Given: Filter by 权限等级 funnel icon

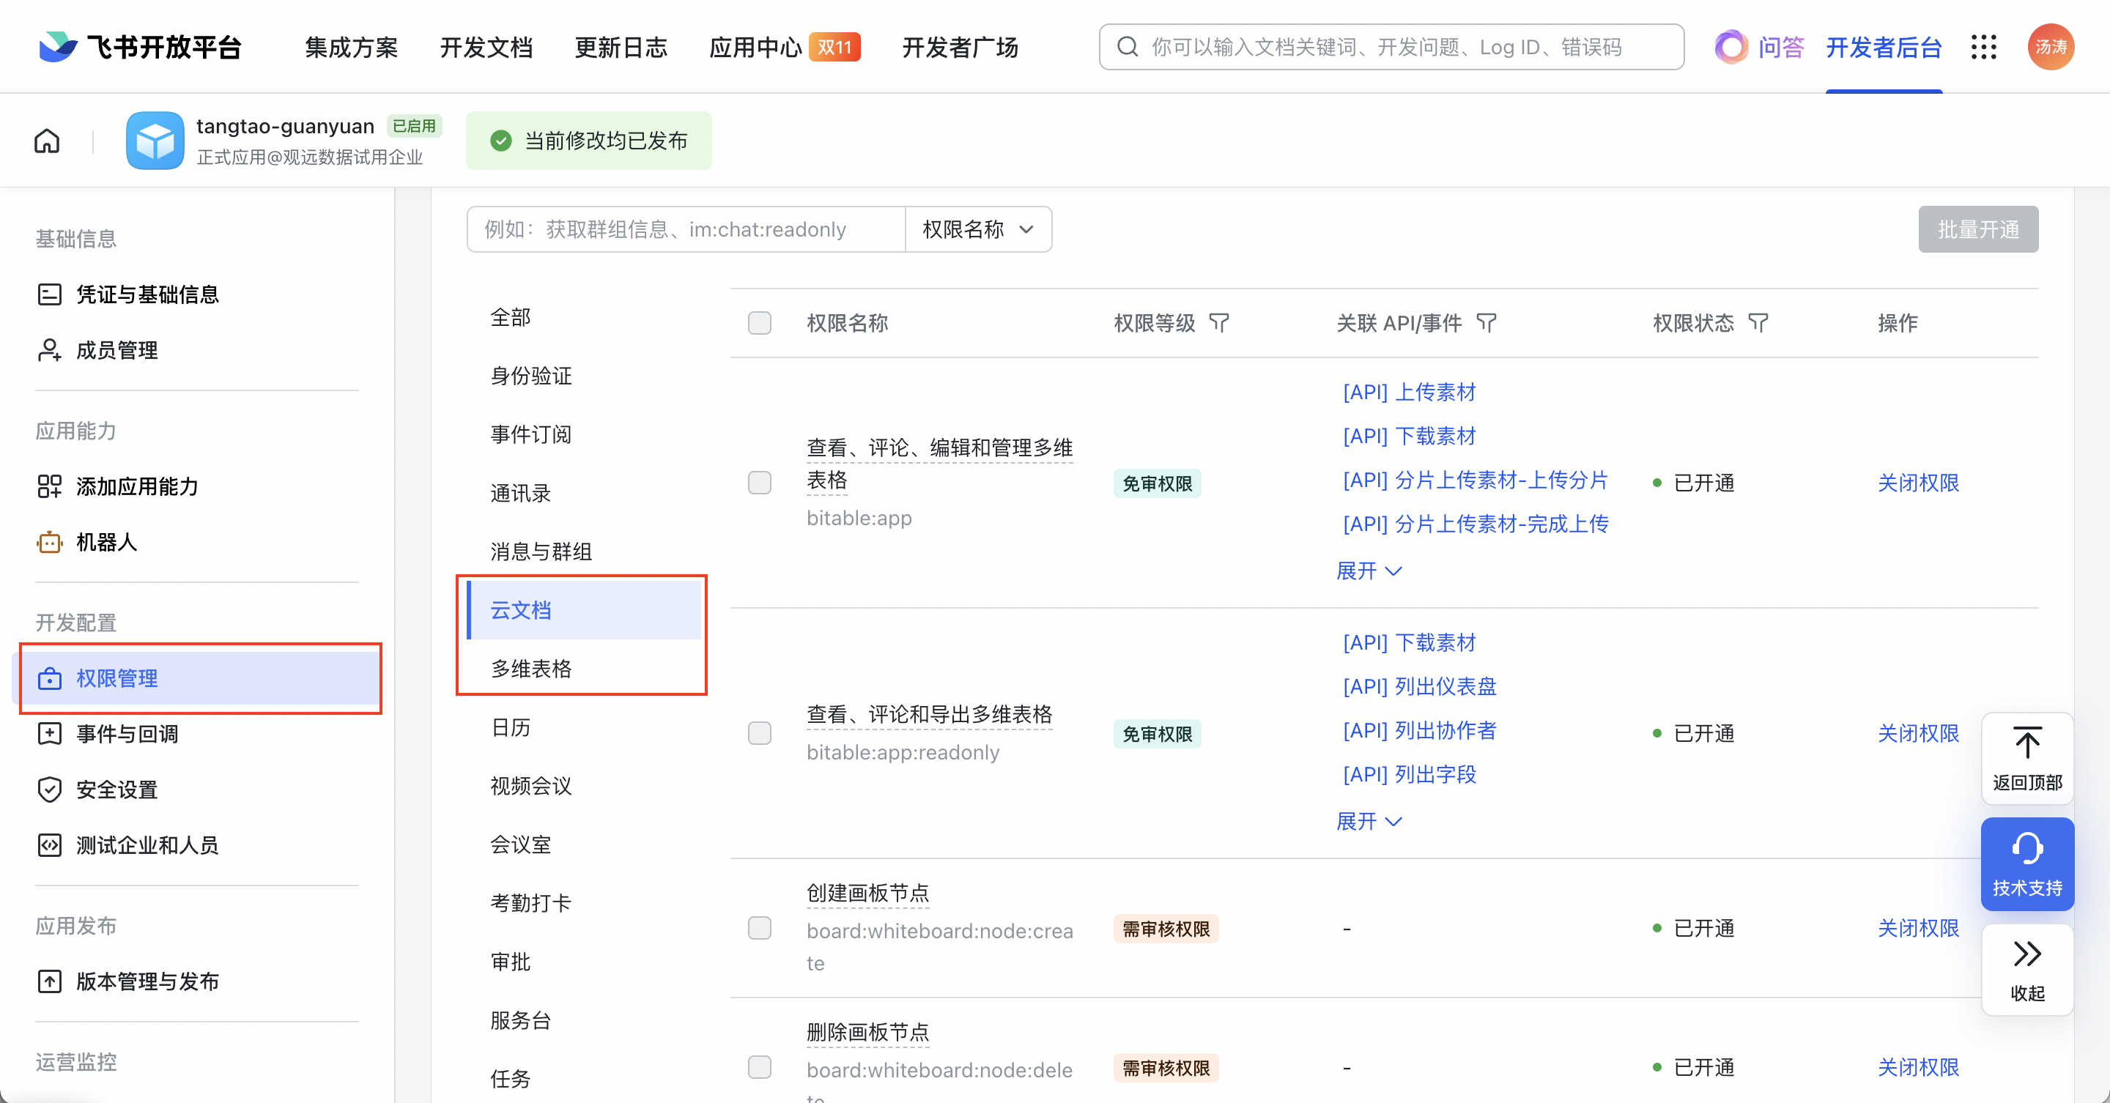Looking at the screenshot, I should pos(1219,323).
